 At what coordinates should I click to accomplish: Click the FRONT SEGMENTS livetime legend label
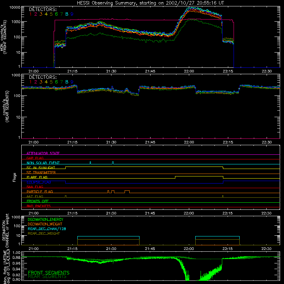click(49, 273)
